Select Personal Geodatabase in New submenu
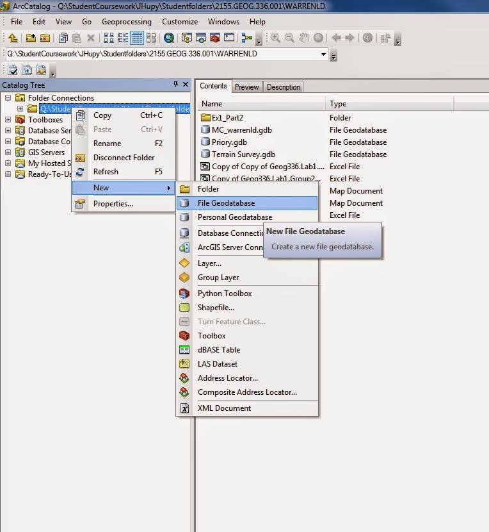The height and width of the screenshot is (532, 489). (247, 217)
